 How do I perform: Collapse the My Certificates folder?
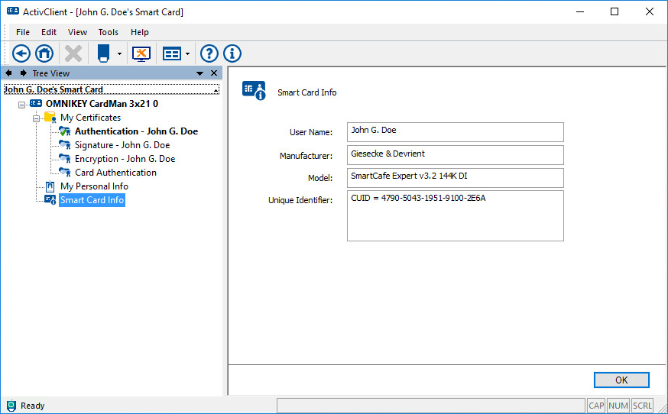(36, 118)
